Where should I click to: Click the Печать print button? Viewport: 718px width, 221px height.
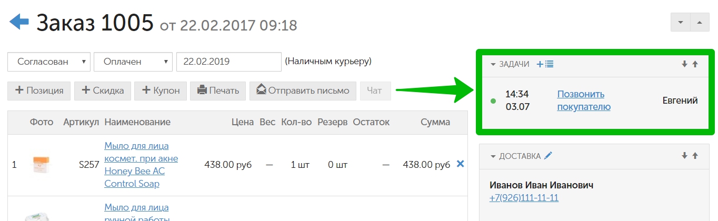point(217,91)
